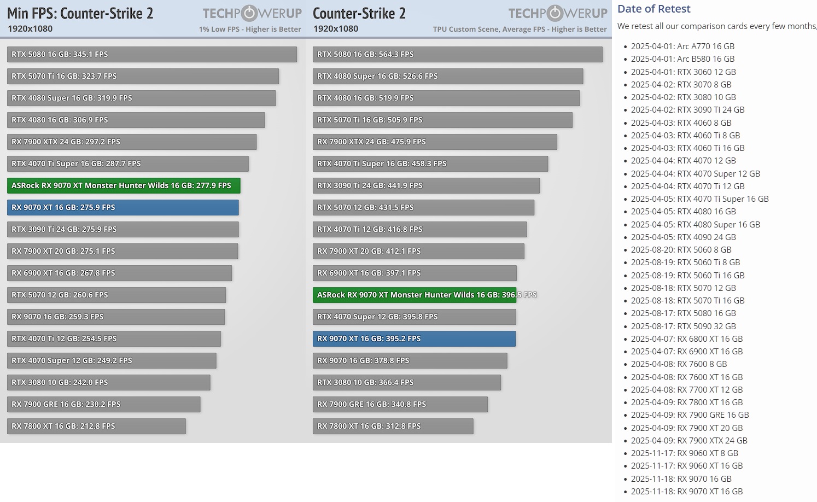Click retest entry 2025-11-18: RX 9070 XT 16 GB
The image size is (817, 502).
point(687,492)
